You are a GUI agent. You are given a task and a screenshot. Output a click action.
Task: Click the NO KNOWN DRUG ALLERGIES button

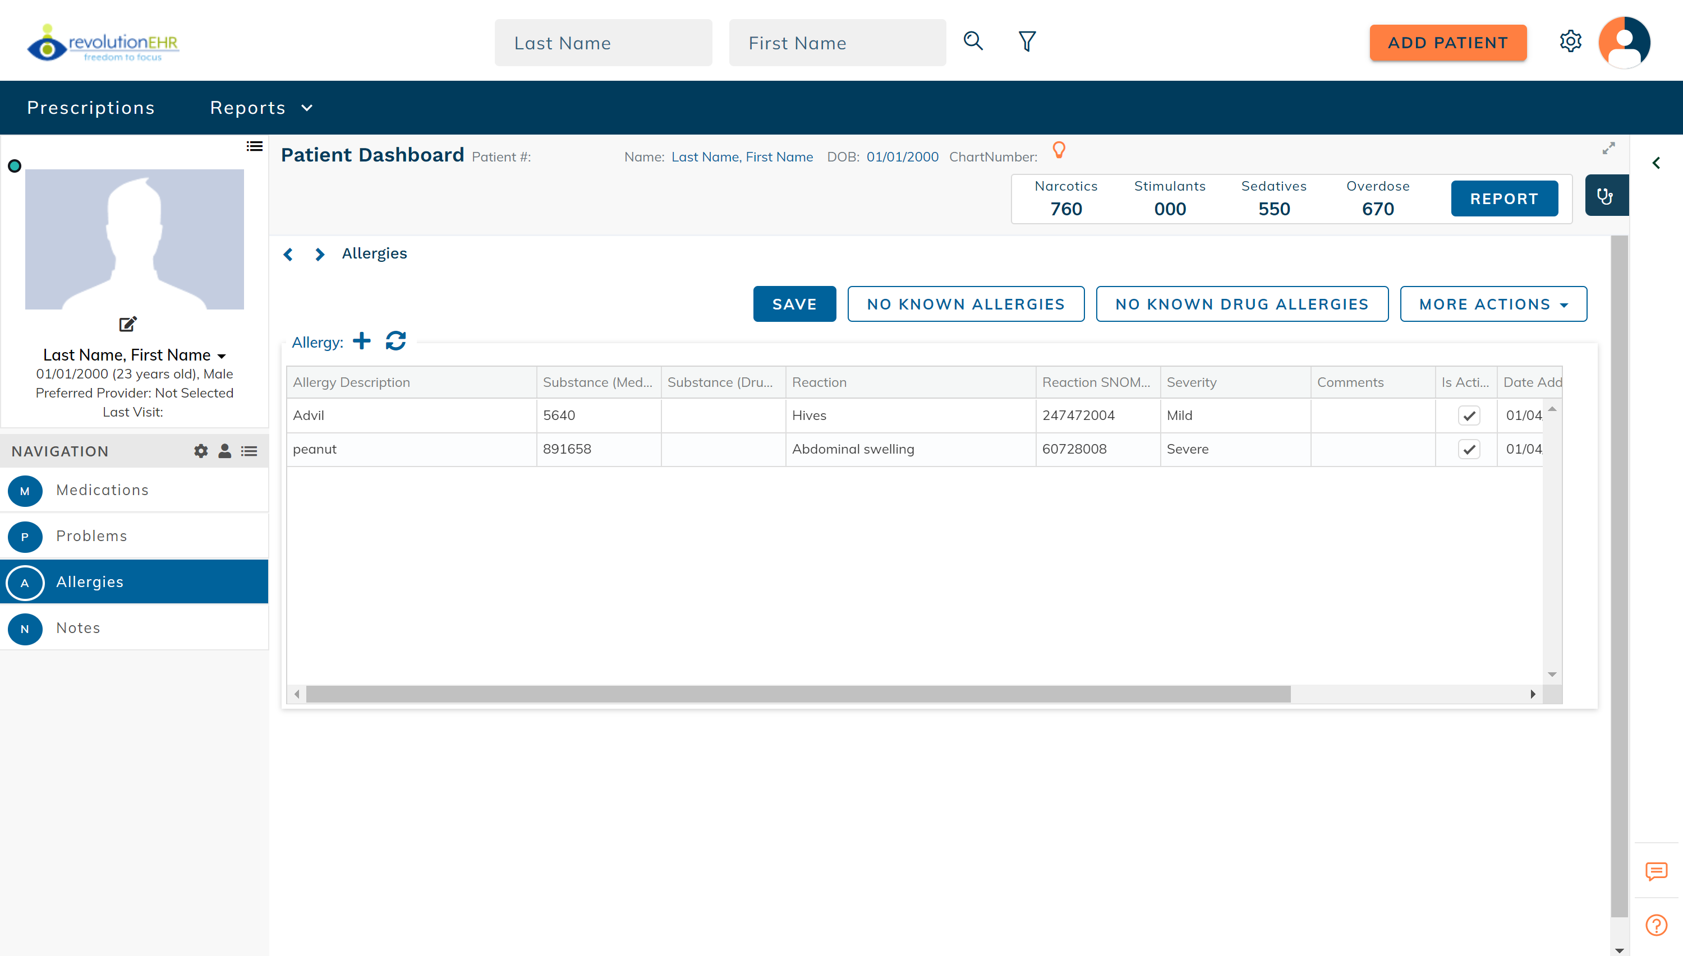point(1241,303)
